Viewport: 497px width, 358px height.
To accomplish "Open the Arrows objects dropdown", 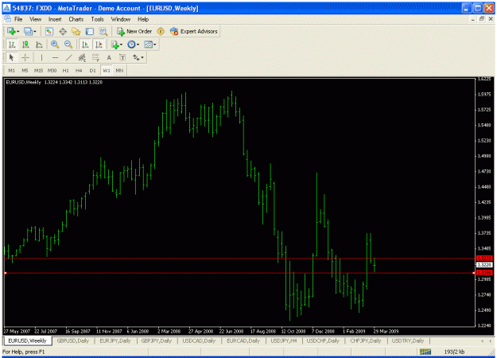I will point(138,58).
